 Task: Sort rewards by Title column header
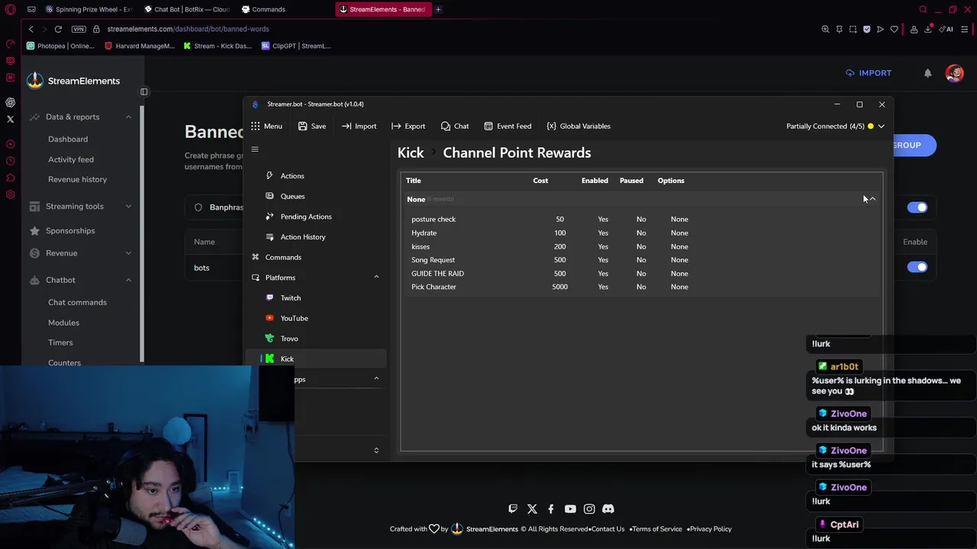tap(414, 181)
